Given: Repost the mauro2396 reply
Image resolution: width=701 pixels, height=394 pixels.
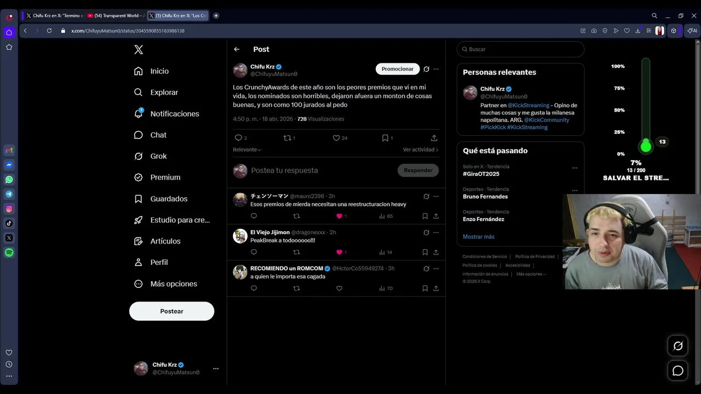Looking at the screenshot, I should [297, 216].
